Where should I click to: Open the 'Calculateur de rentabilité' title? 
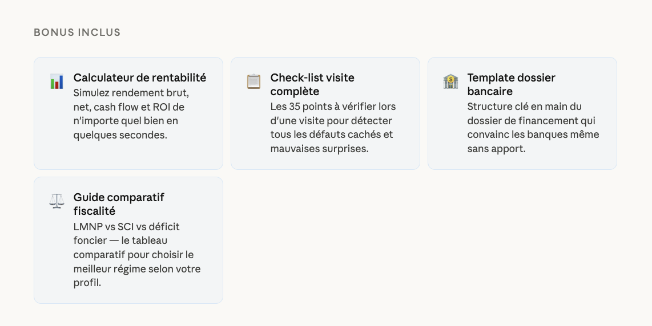(140, 78)
